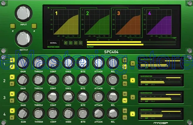Select routing slot 3 button
Image resolution: width=193 pixels, height=125 pixels.
75,43
